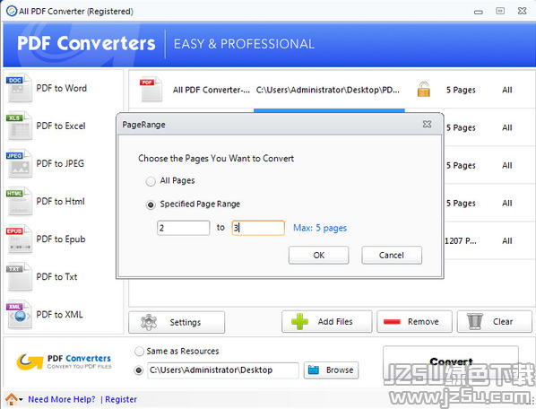Select the PDF to Word DOC icon

(x=19, y=88)
